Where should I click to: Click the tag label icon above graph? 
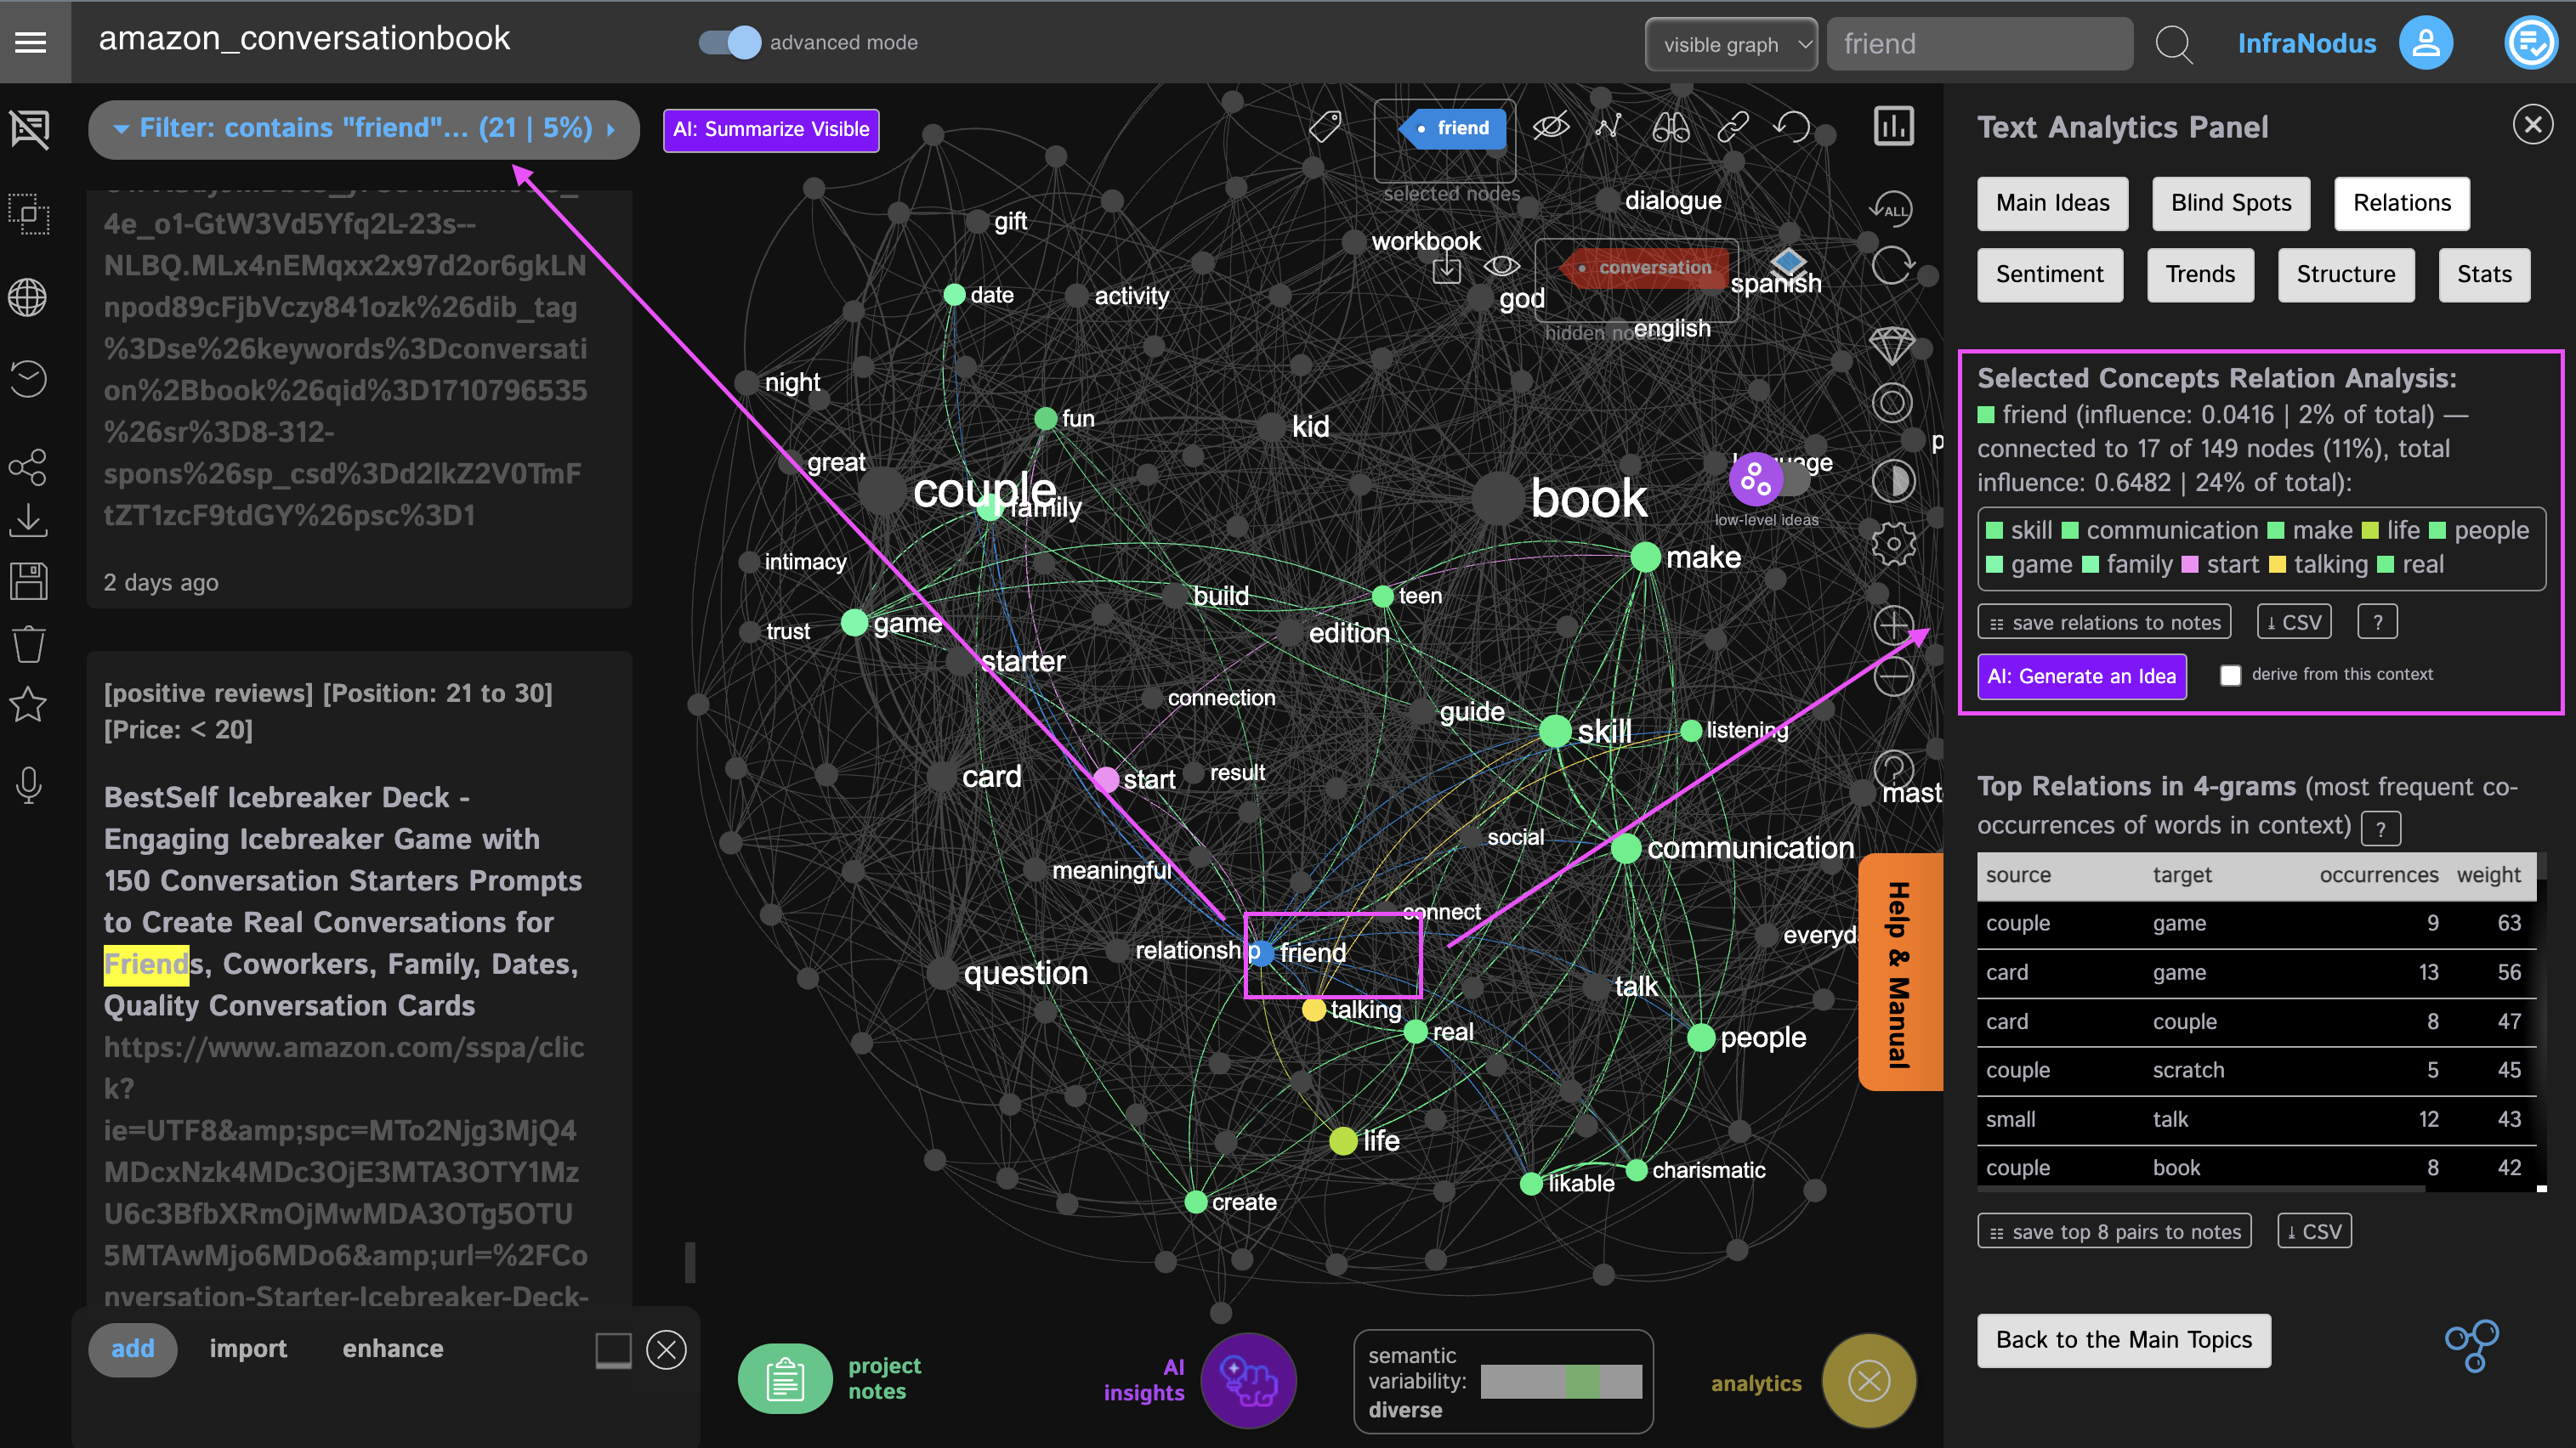1325,127
